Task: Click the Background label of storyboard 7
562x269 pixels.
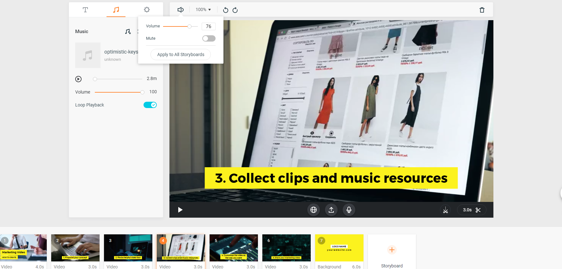Action: click(x=329, y=267)
